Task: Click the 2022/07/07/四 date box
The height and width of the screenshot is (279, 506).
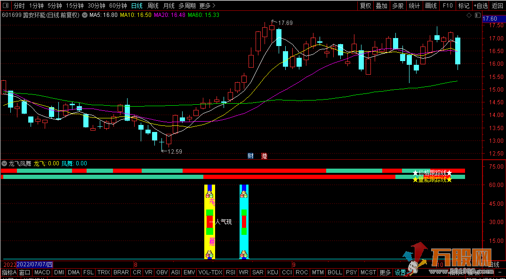Action: [x=34, y=265]
